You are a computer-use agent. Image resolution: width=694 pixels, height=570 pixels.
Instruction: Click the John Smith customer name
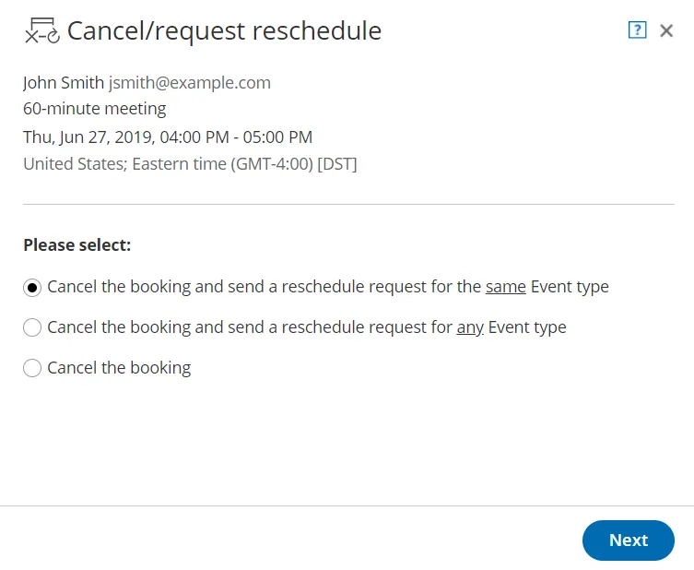point(64,83)
